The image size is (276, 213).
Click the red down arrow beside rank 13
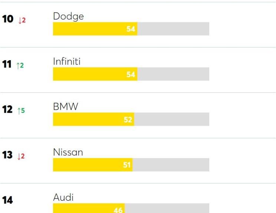pos(21,156)
